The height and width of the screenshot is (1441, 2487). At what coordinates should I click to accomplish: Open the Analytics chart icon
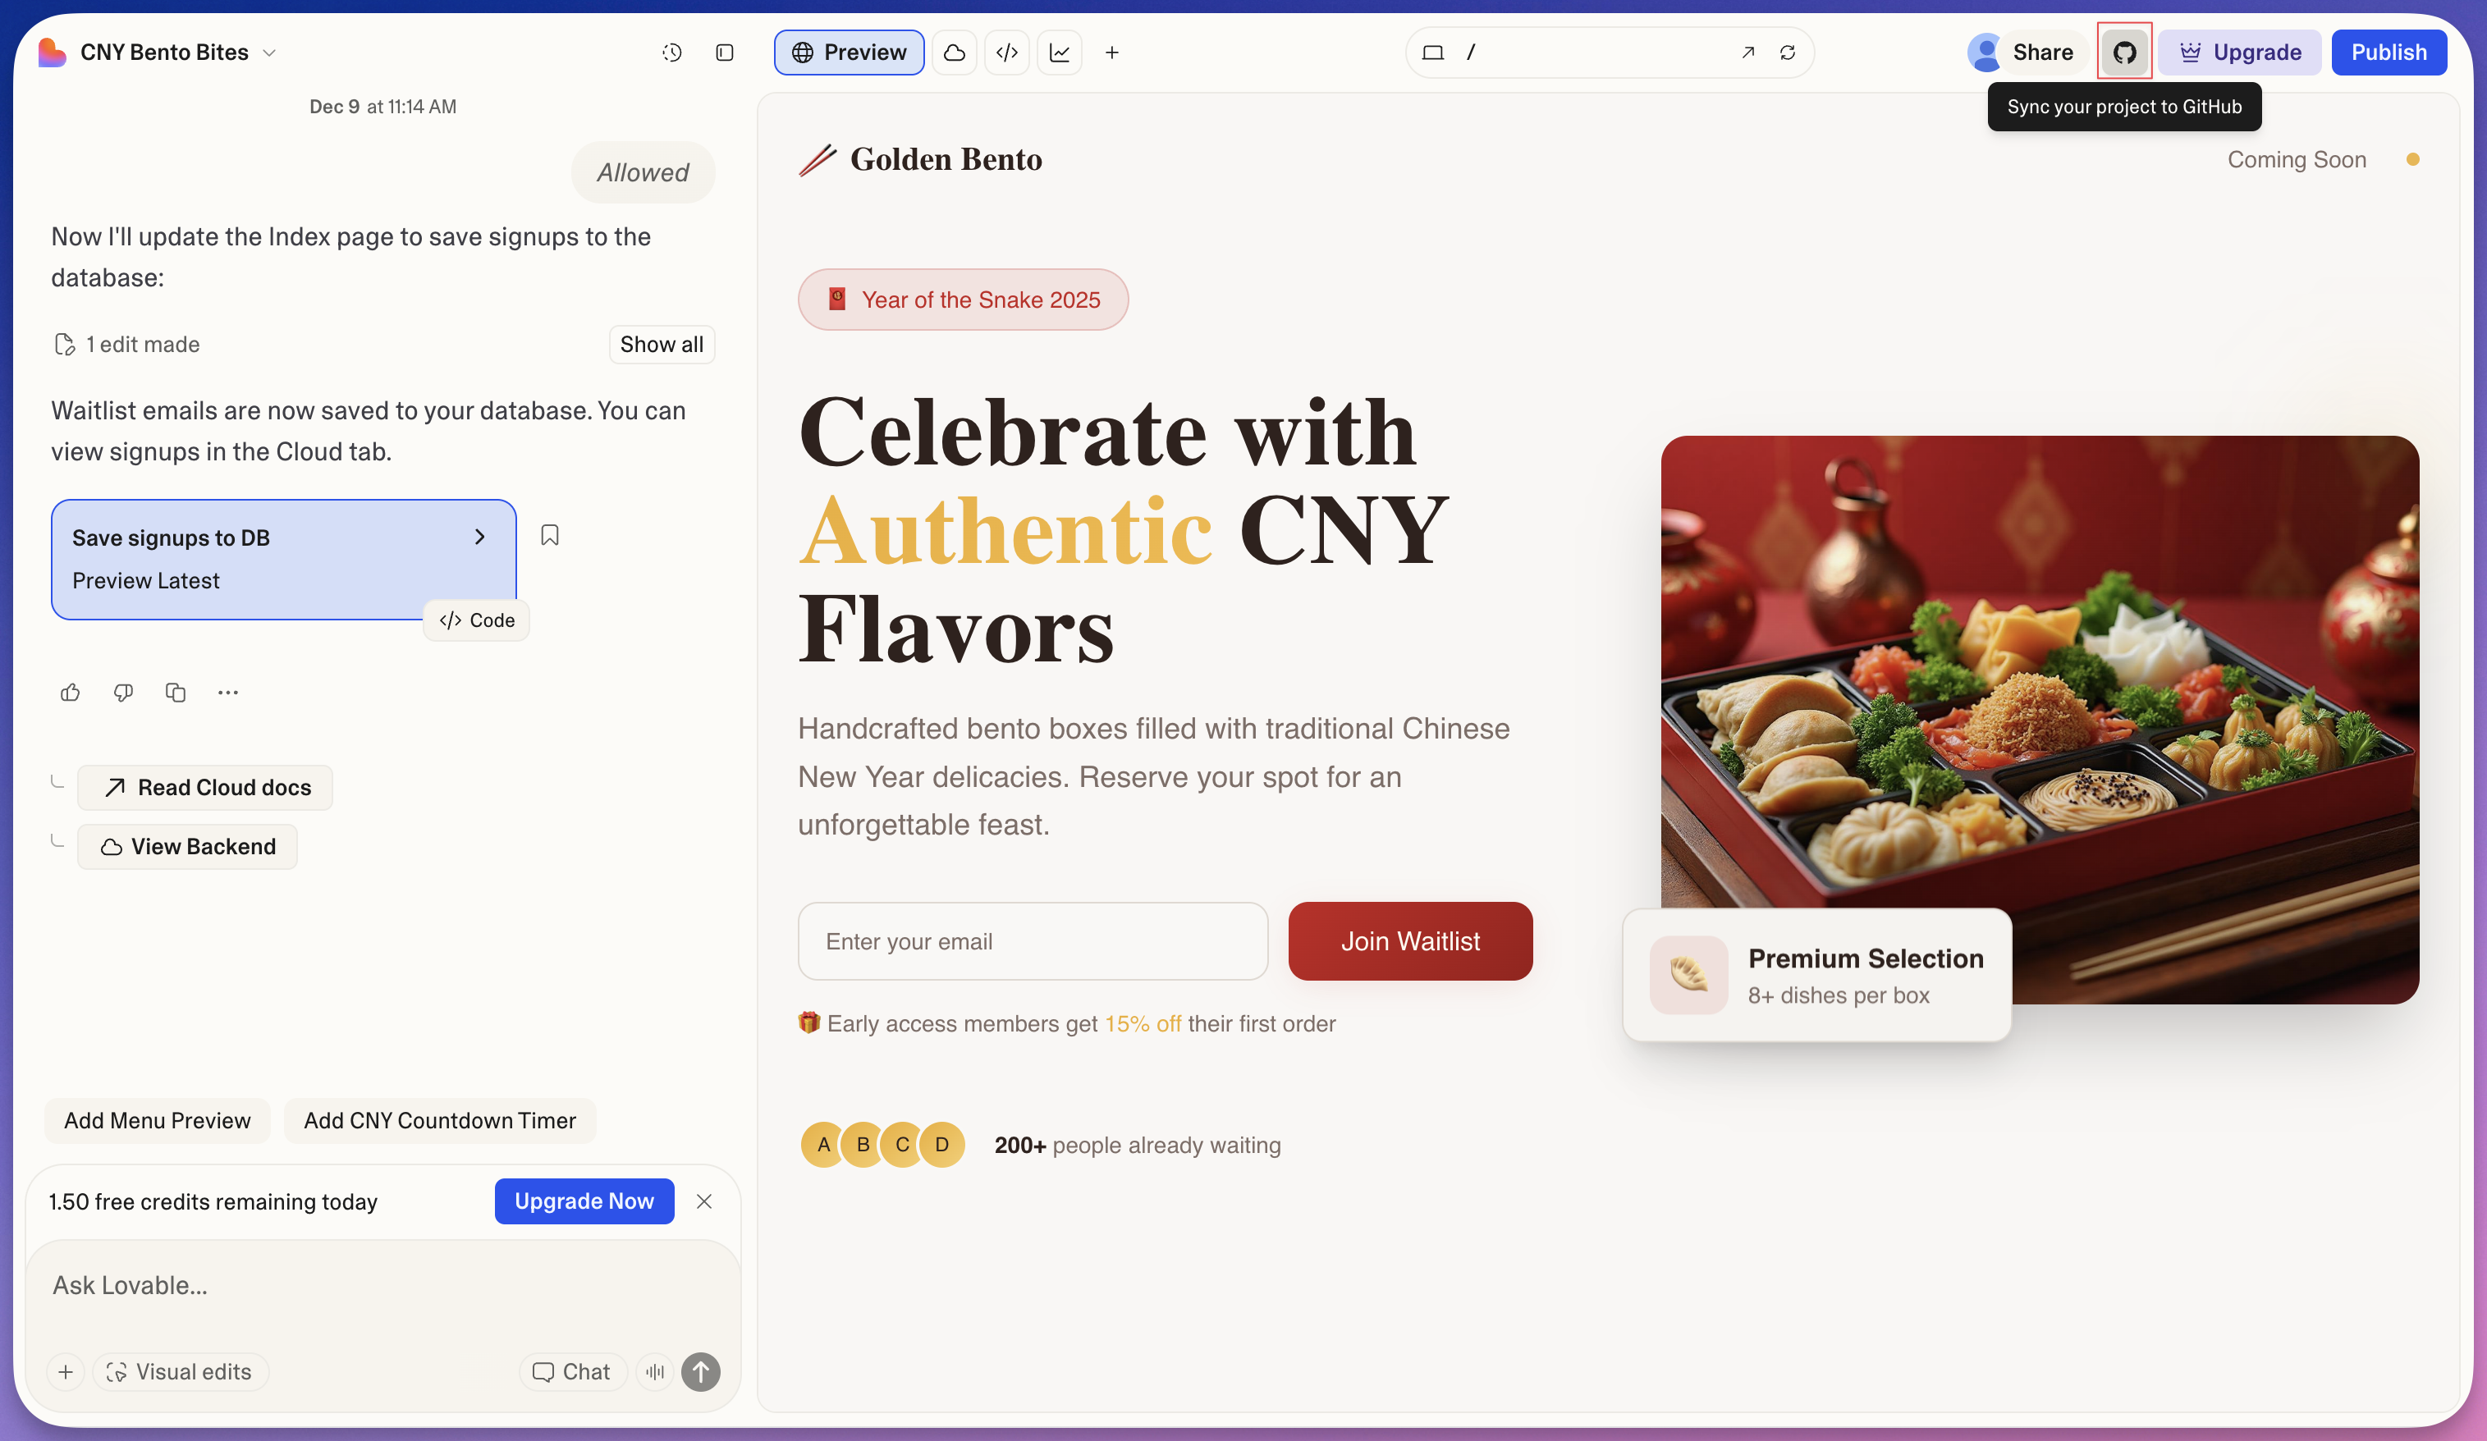point(1059,53)
